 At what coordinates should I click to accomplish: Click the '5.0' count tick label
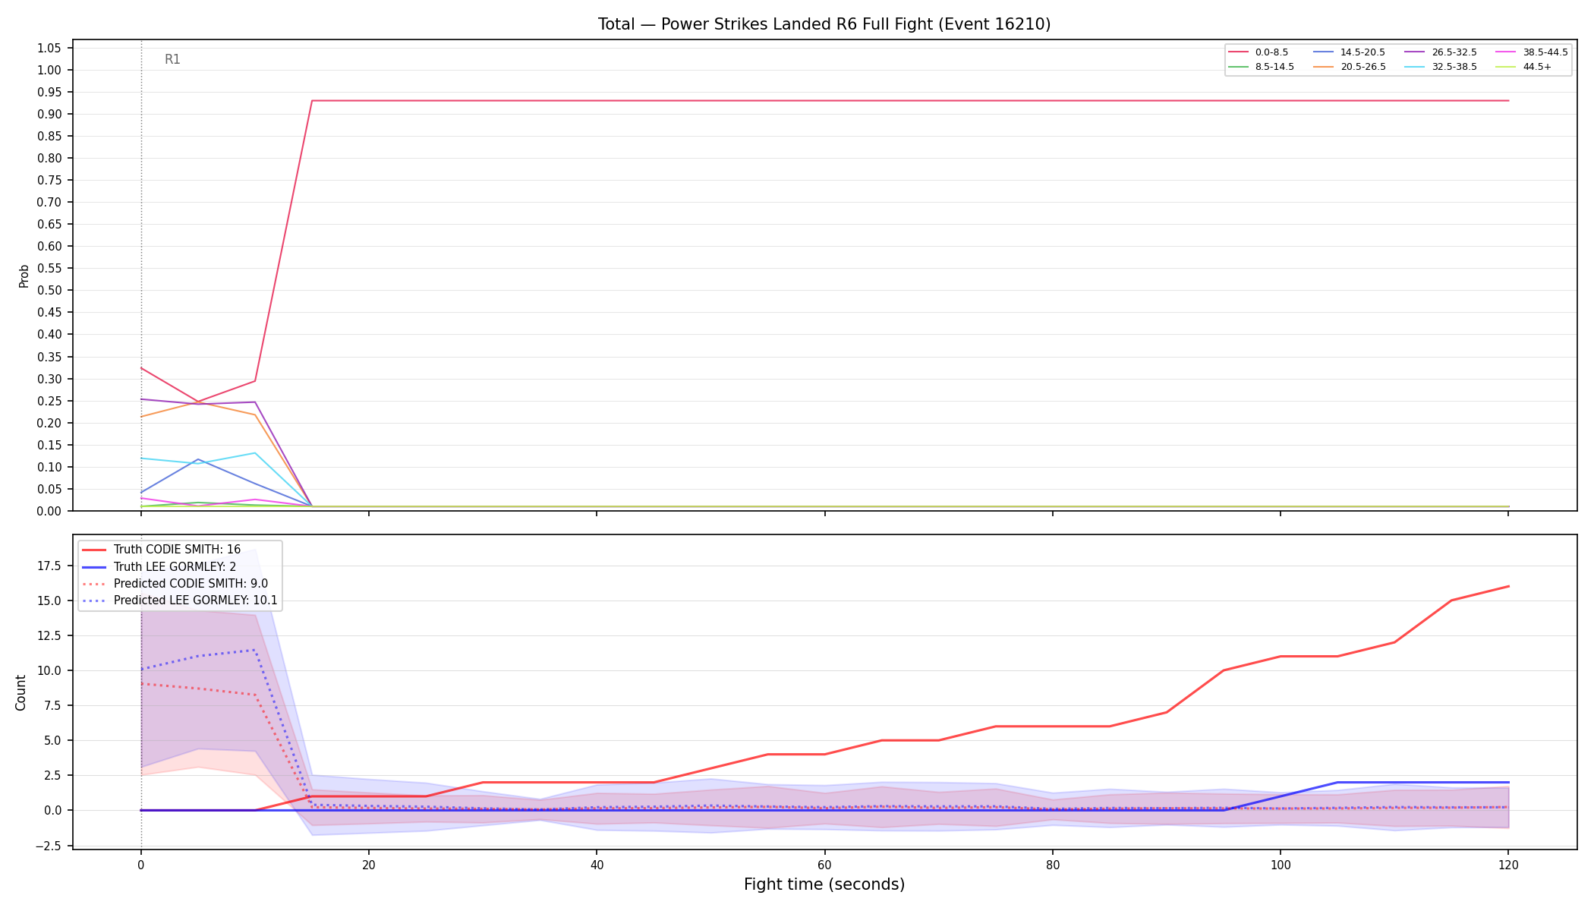[x=52, y=741]
